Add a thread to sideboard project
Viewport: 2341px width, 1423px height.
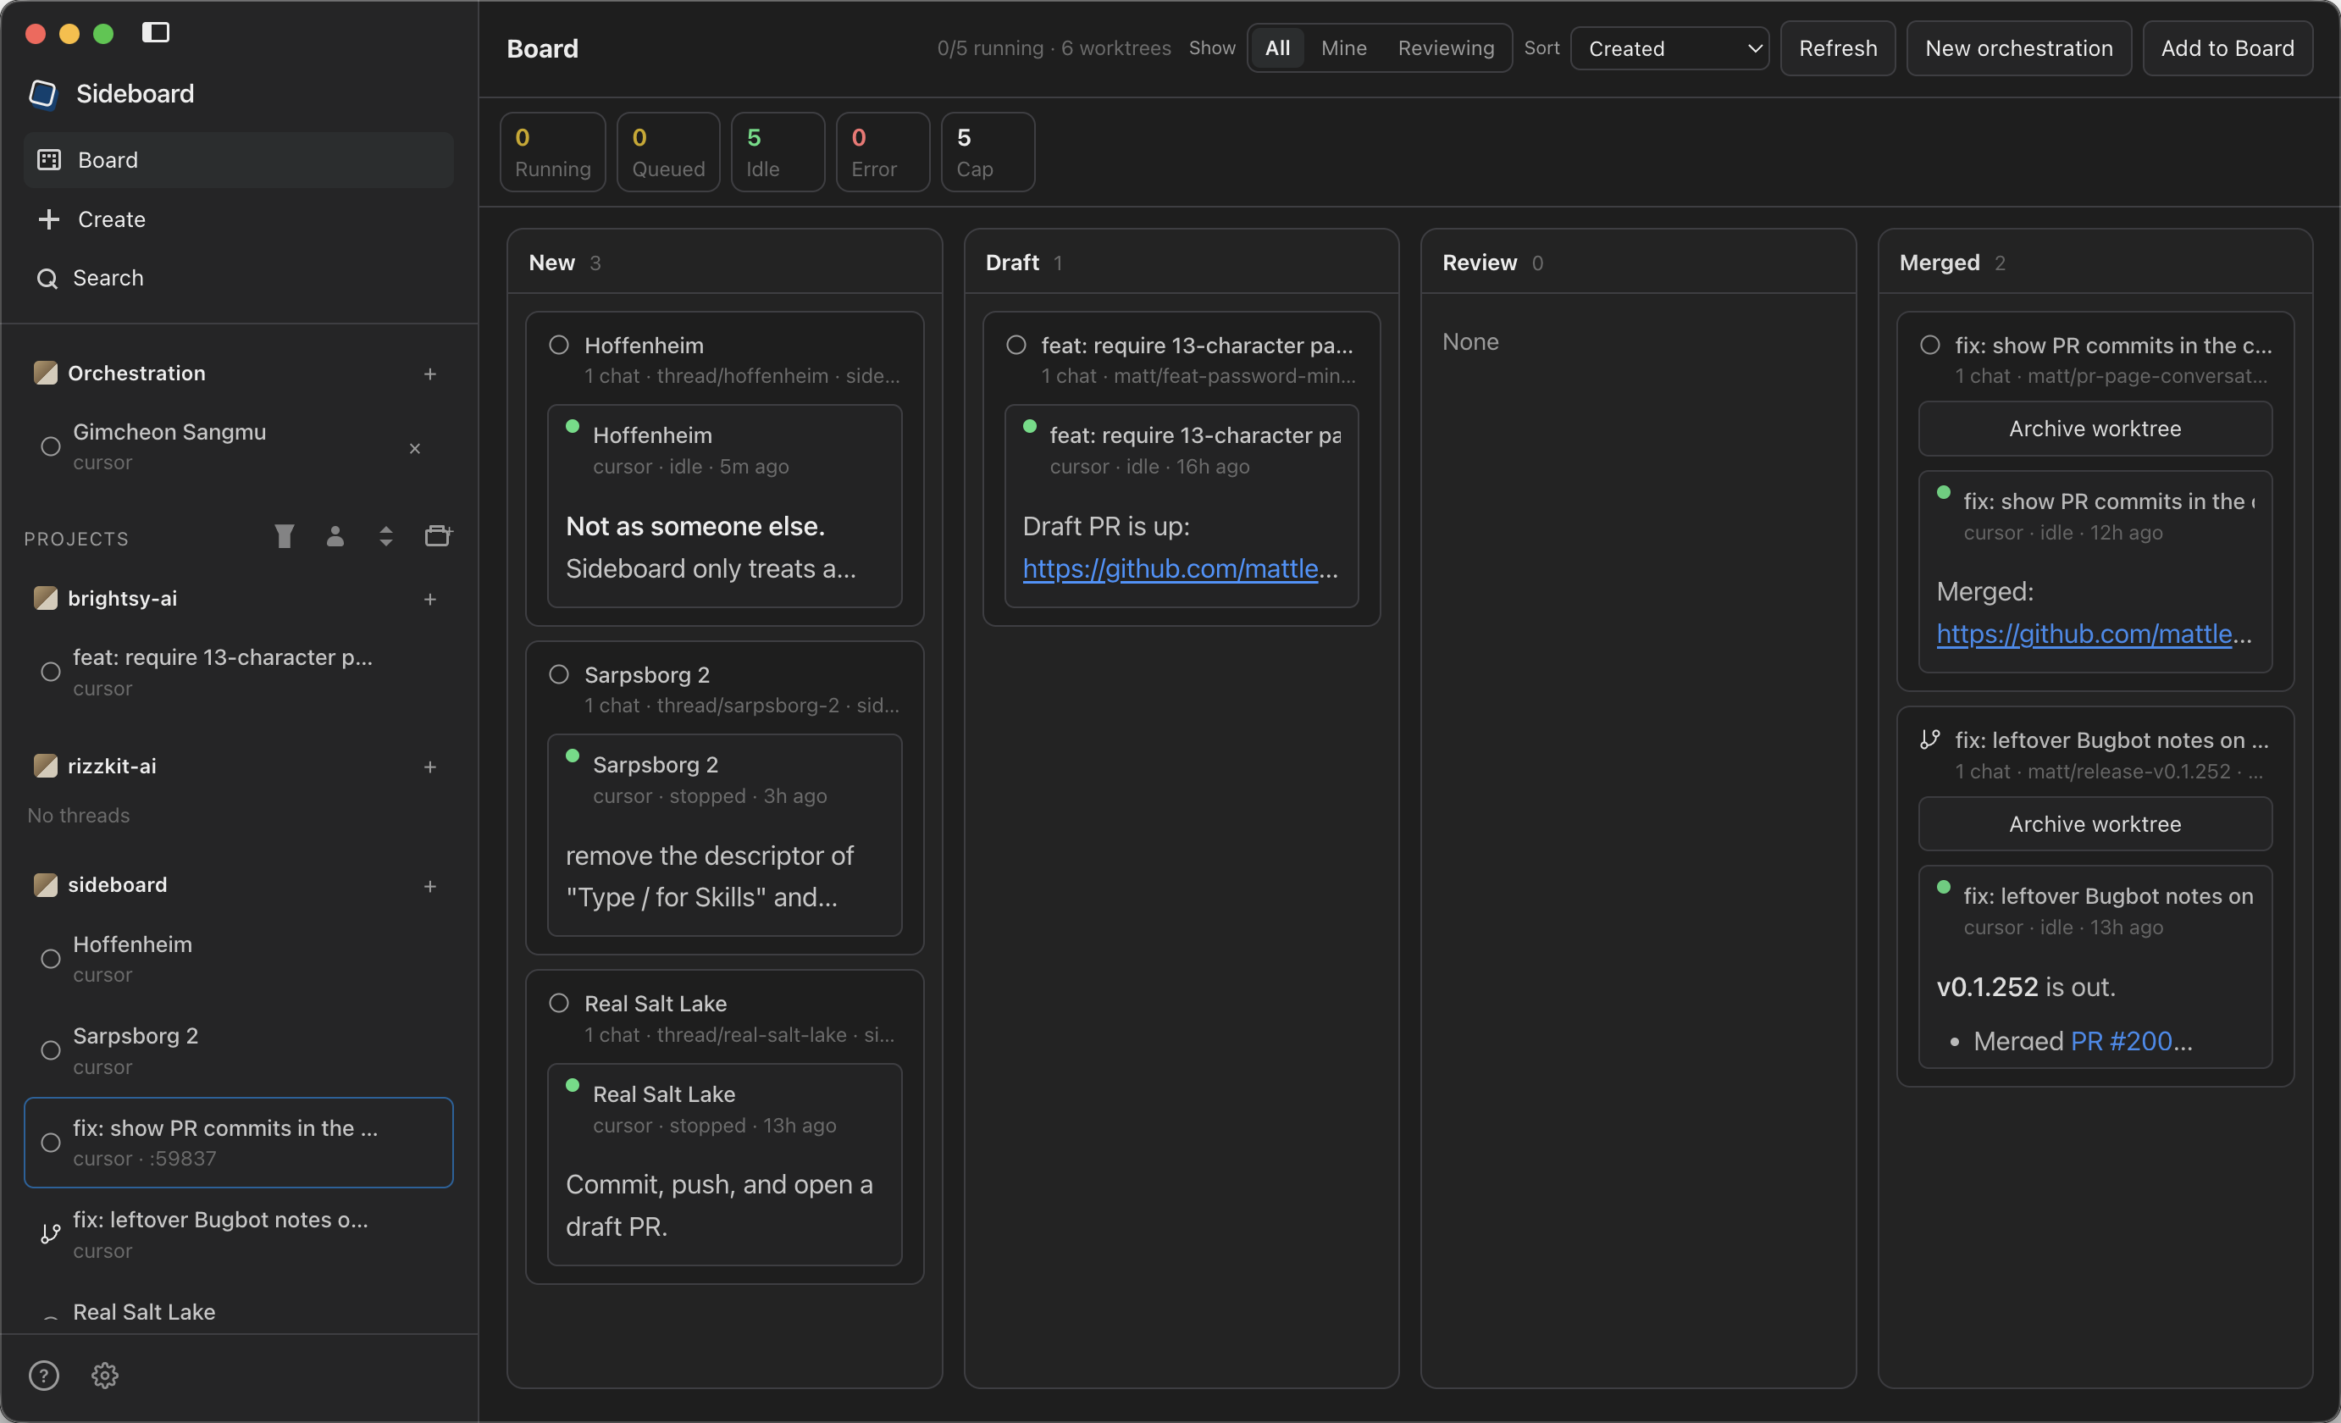pyautogui.click(x=430, y=886)
